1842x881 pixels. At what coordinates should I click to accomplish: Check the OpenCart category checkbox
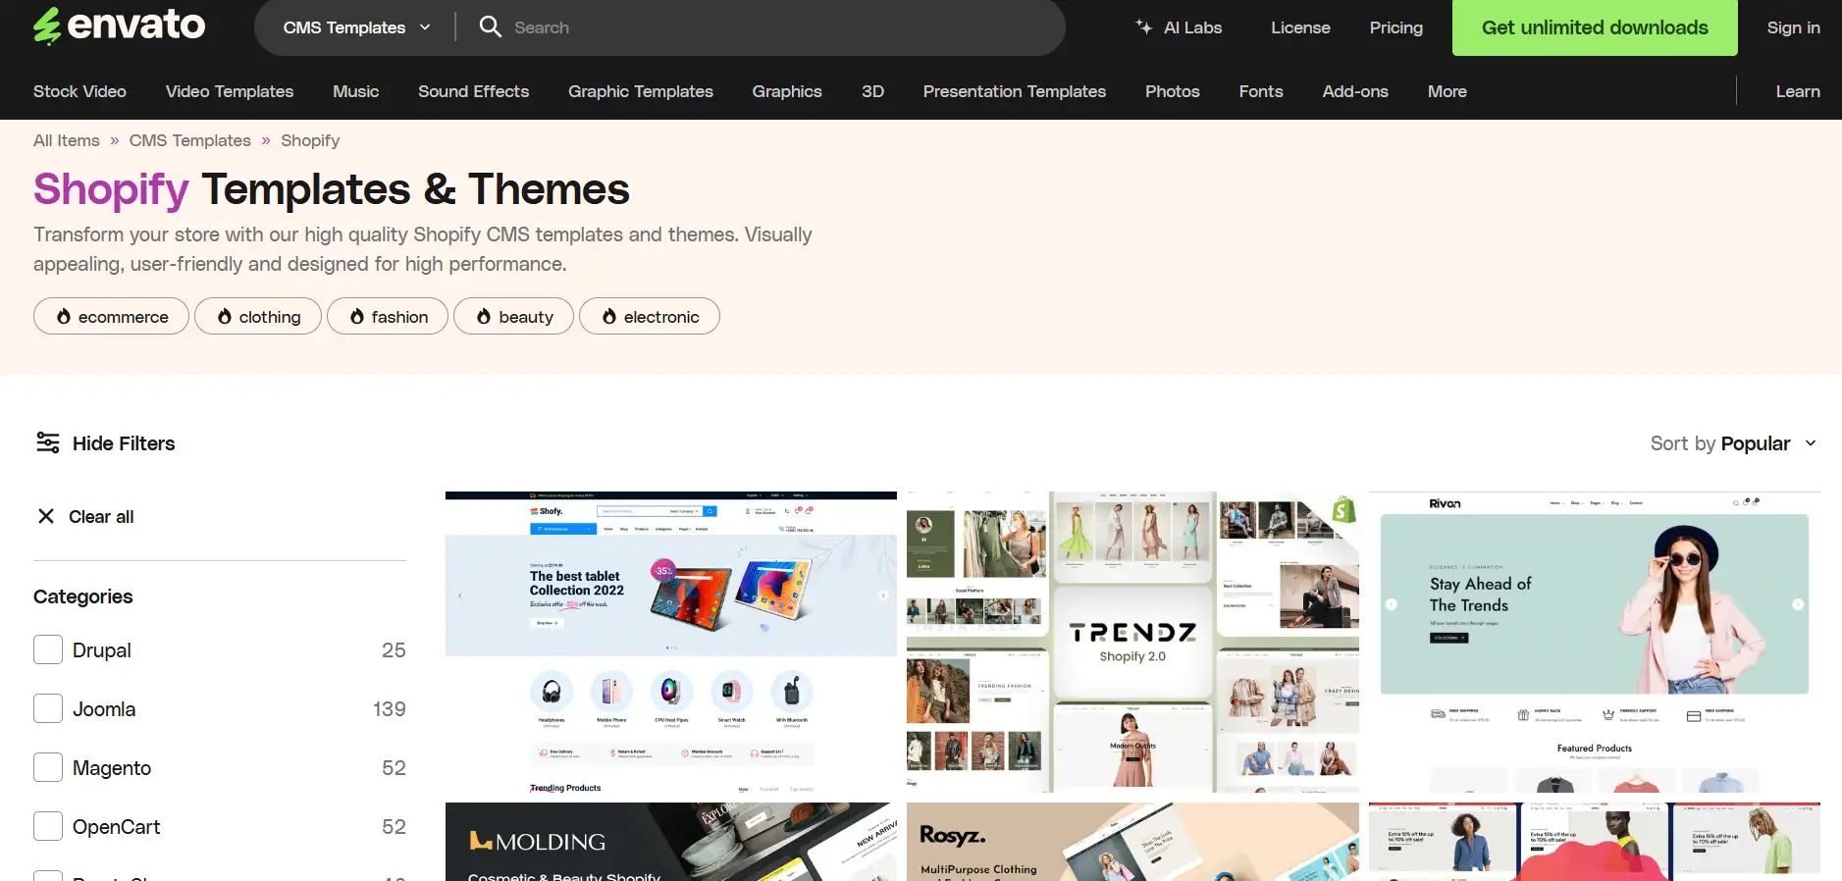48,826
